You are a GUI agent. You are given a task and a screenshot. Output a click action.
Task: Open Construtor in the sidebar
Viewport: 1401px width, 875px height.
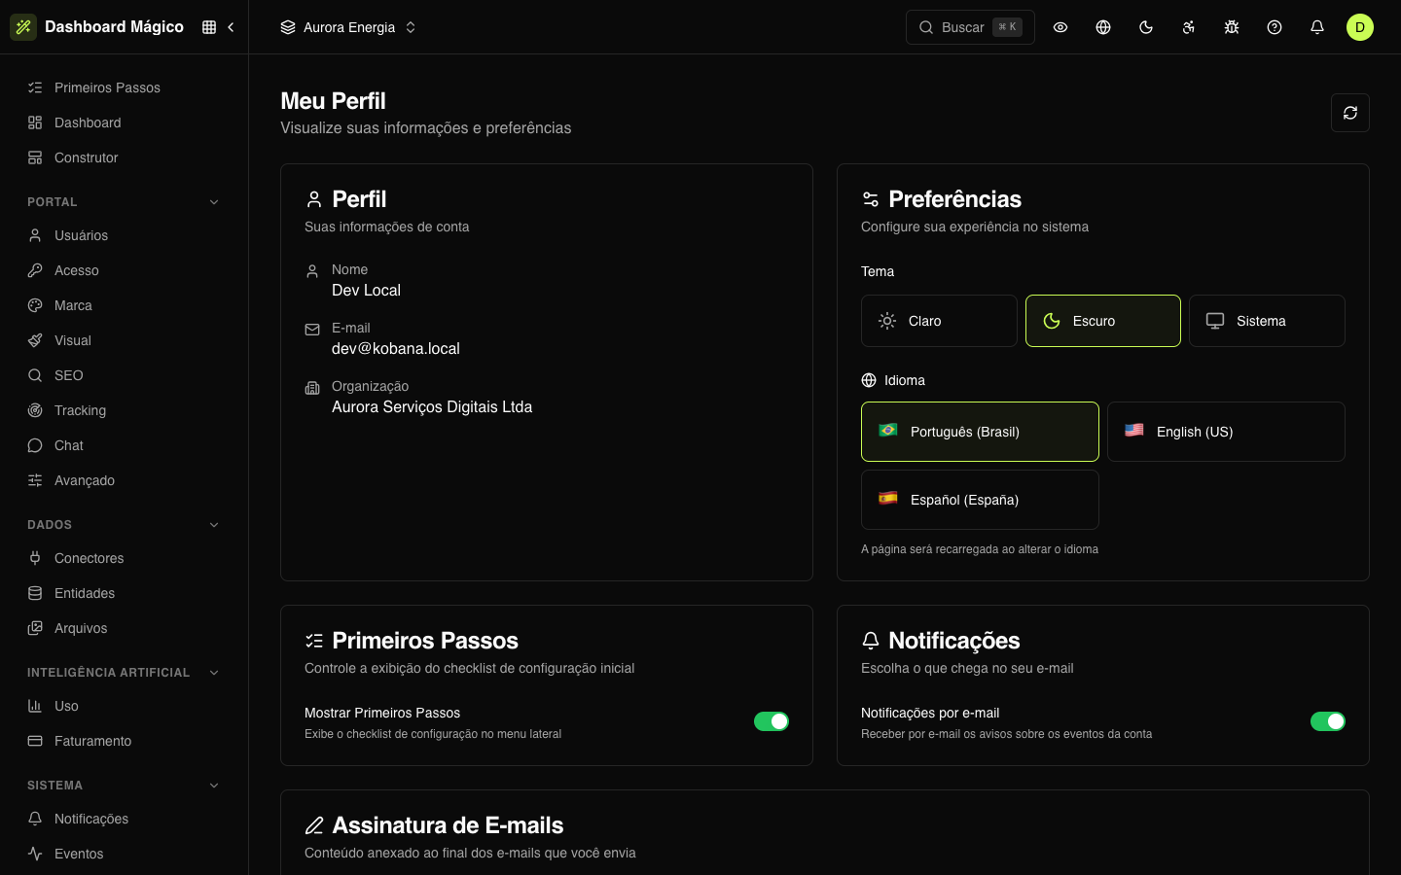(124, 157)
